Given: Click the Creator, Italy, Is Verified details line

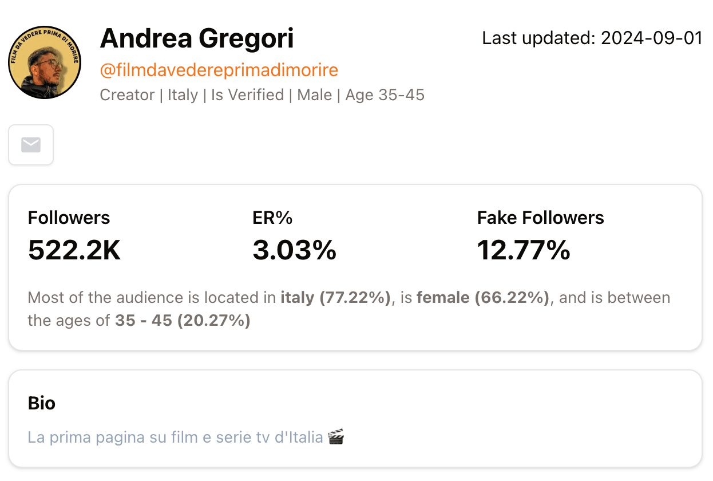Looking at the screenshot, I should point(262,94).
